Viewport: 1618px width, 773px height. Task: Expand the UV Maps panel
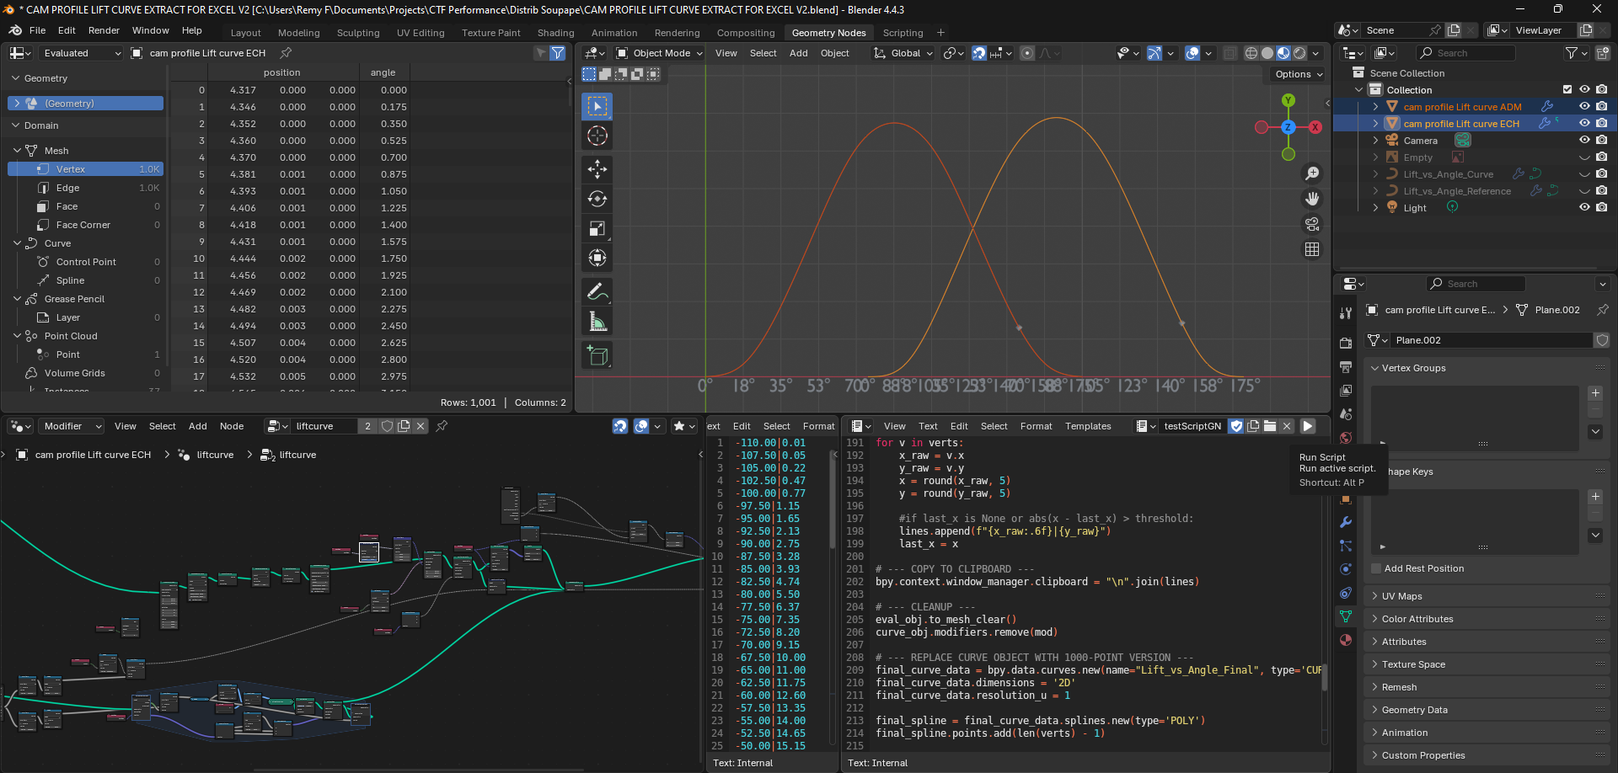1401,596
